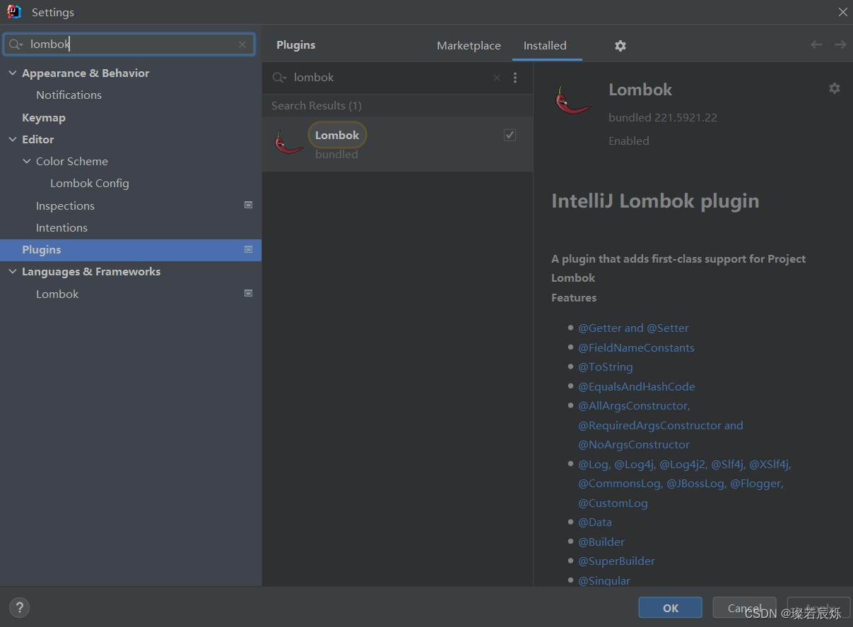Open the @FieldNameConstants link
This screenshot has width=853, height=627.
tap(636, 347)
